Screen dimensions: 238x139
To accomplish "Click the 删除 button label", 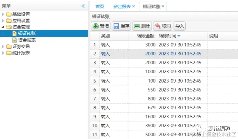I will (x=145, y=26).
